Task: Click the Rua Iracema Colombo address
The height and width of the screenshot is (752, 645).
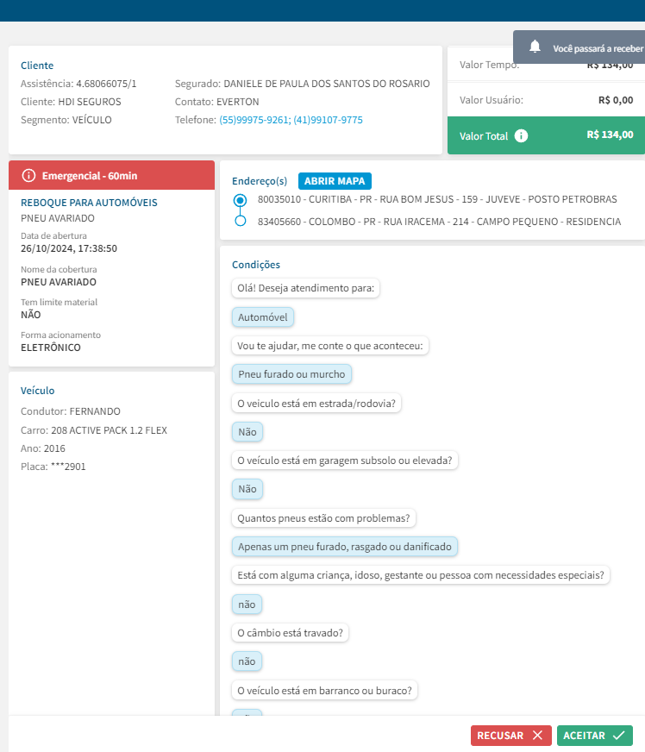Action: (438, 222)
